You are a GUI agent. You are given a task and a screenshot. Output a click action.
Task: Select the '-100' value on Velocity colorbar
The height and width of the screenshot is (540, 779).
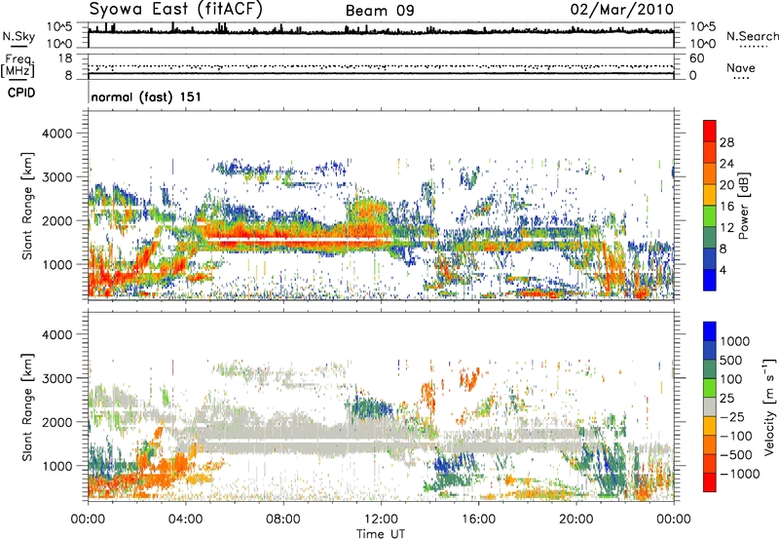(736, 436)
